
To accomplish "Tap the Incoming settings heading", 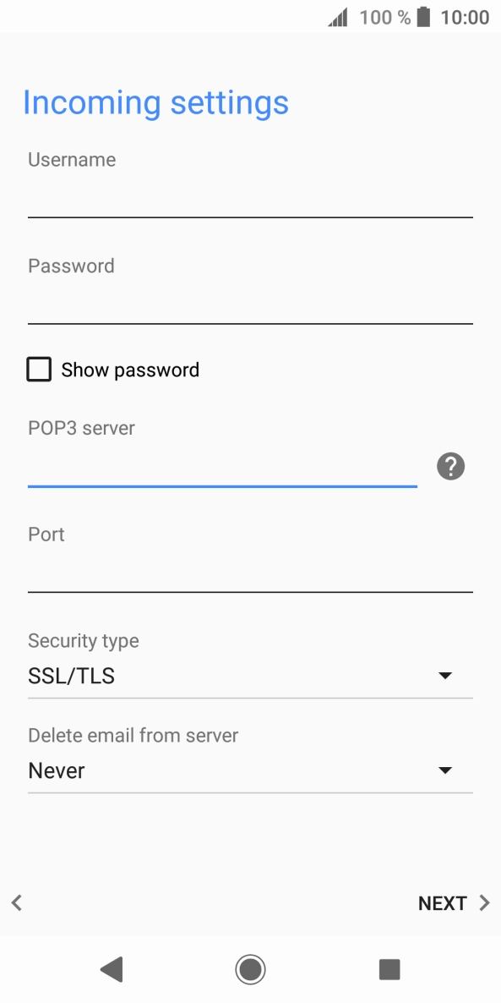I will pos(156,102).
